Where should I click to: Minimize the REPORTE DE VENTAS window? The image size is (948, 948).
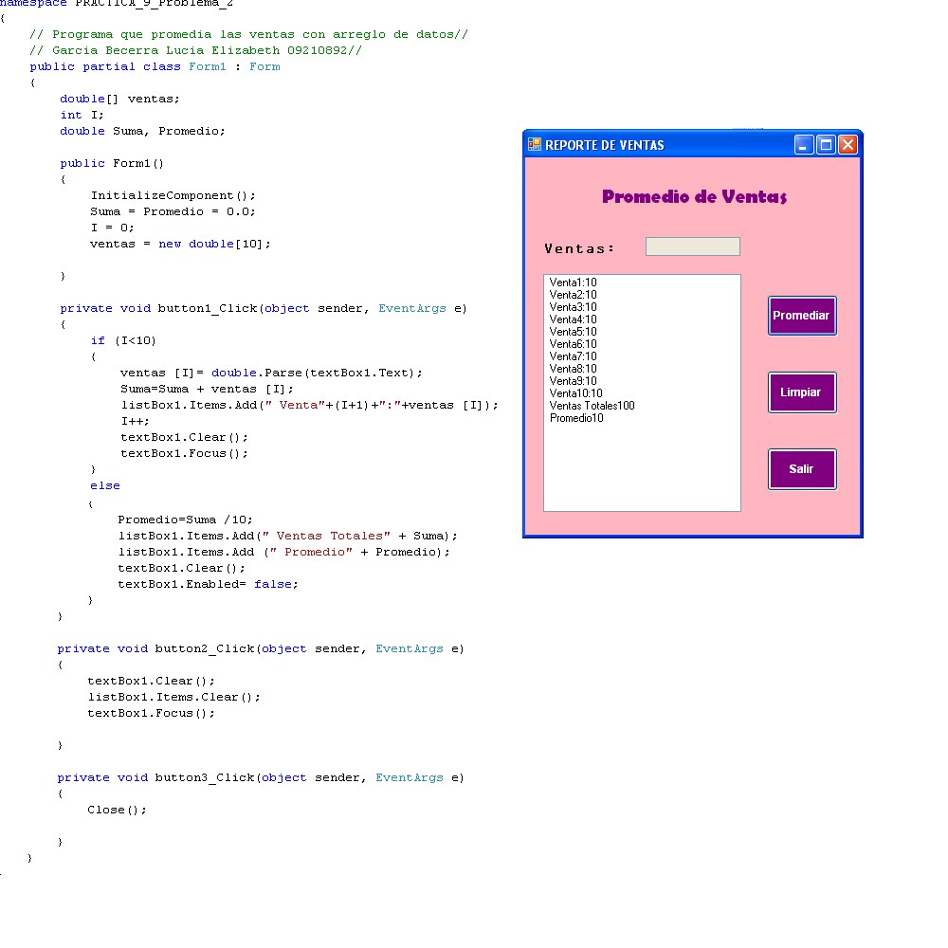[x=804, y=144]
